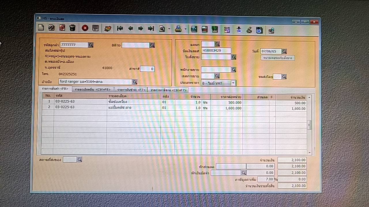Click the Bill to search icon
Image resolution: width=369 pixels, height=207 pixels.
point(152,45)
